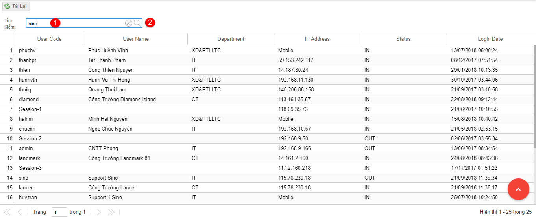Go to the first page
The image size is (536, 218).
pos(7,212)
